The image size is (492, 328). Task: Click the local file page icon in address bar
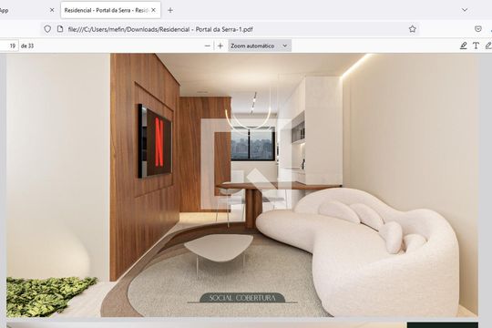[x=60, y=29]
